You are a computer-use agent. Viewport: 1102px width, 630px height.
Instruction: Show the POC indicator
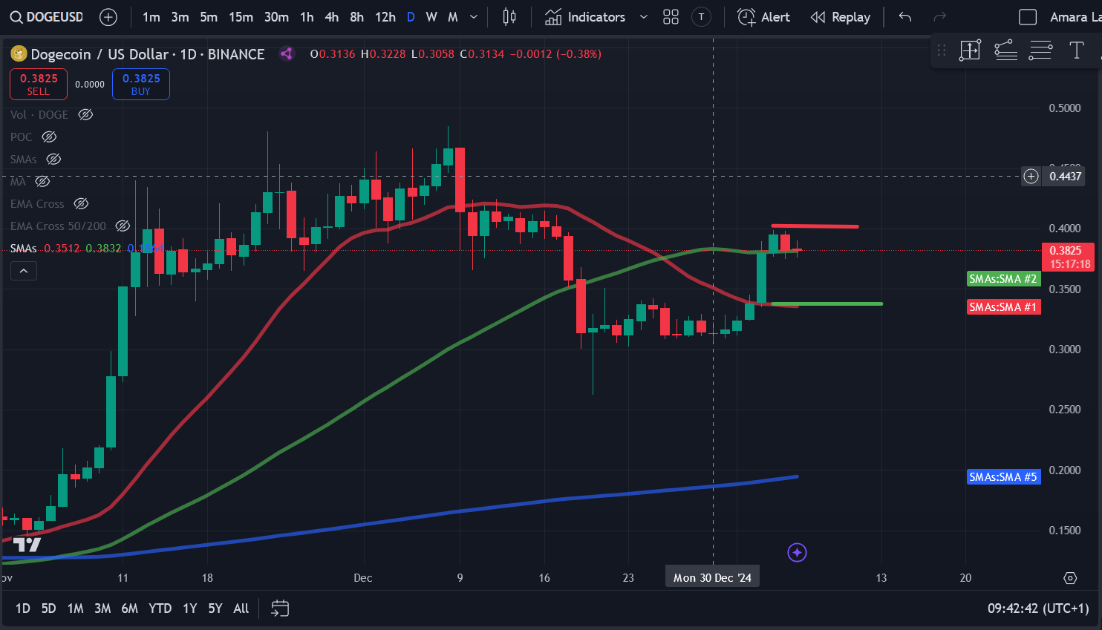(49, 137)
